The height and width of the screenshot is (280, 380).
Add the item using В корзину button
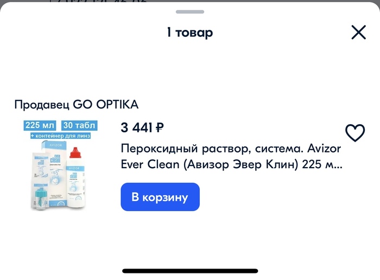point(160,197)
